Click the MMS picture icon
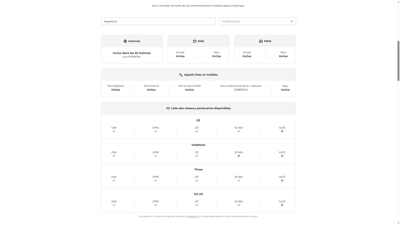 tap(261, 41)
